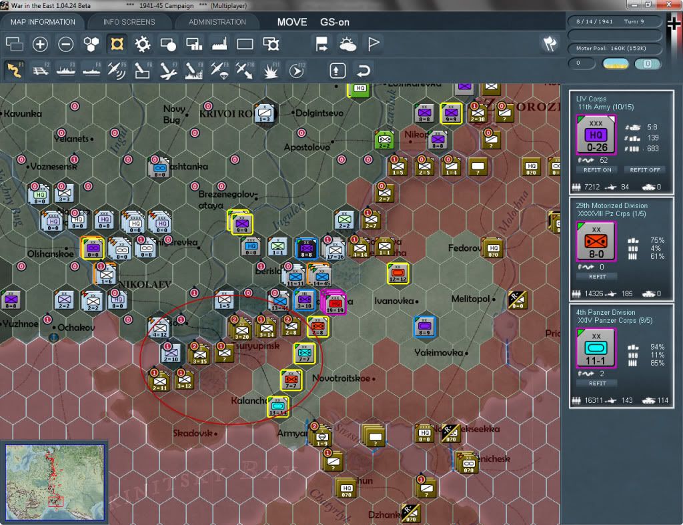Zoom out the map with minus icon

point(66,44)
